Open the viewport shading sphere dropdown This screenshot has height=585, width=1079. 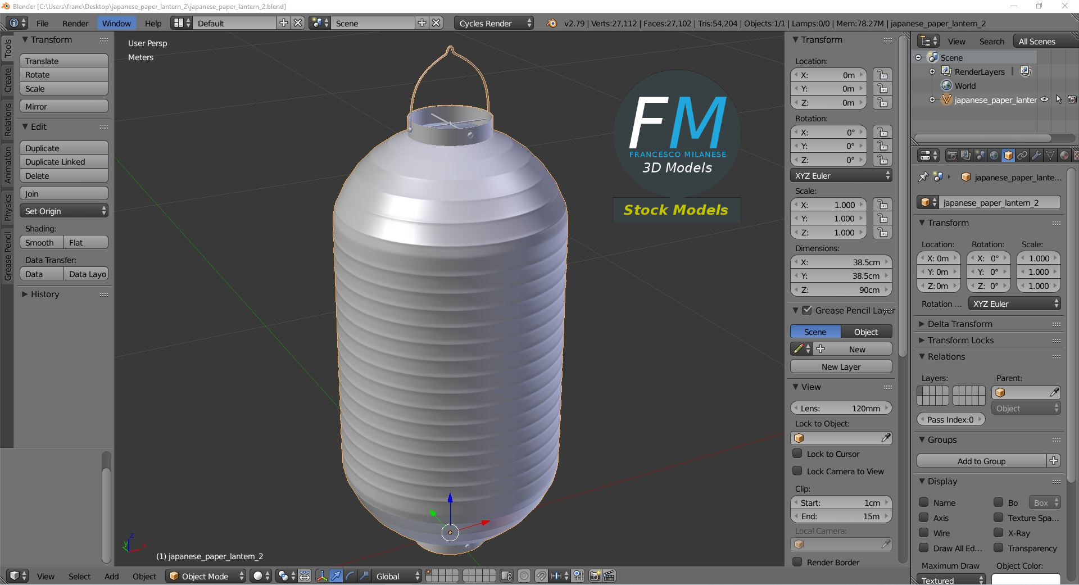click(261, 576)
